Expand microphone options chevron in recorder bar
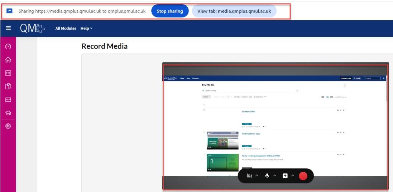 point(275,176)
